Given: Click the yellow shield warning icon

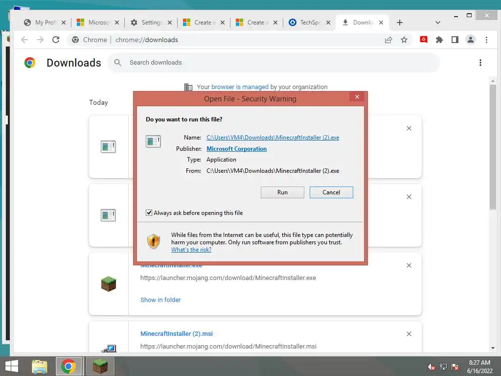Looking at the screenshot, I should (153, 241).
